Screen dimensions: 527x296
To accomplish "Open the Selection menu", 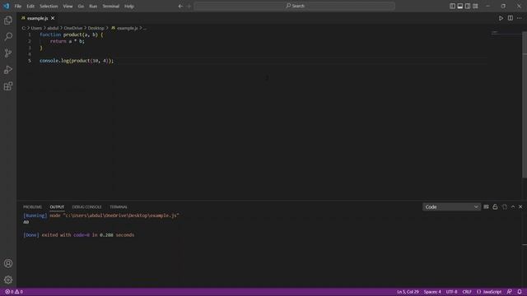I will pyautogui.click(x=49, y=6).
